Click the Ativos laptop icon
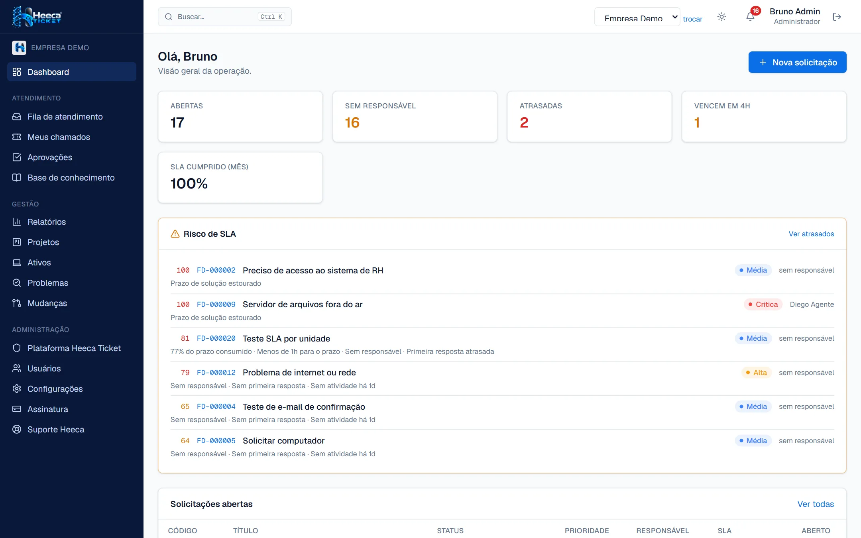This screenshot has width=861, height=538. click(x=17, y=262)
